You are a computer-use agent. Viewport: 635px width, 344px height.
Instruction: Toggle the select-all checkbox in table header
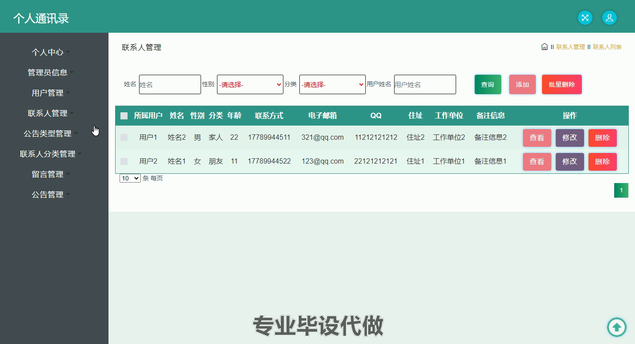click(124, 116)
